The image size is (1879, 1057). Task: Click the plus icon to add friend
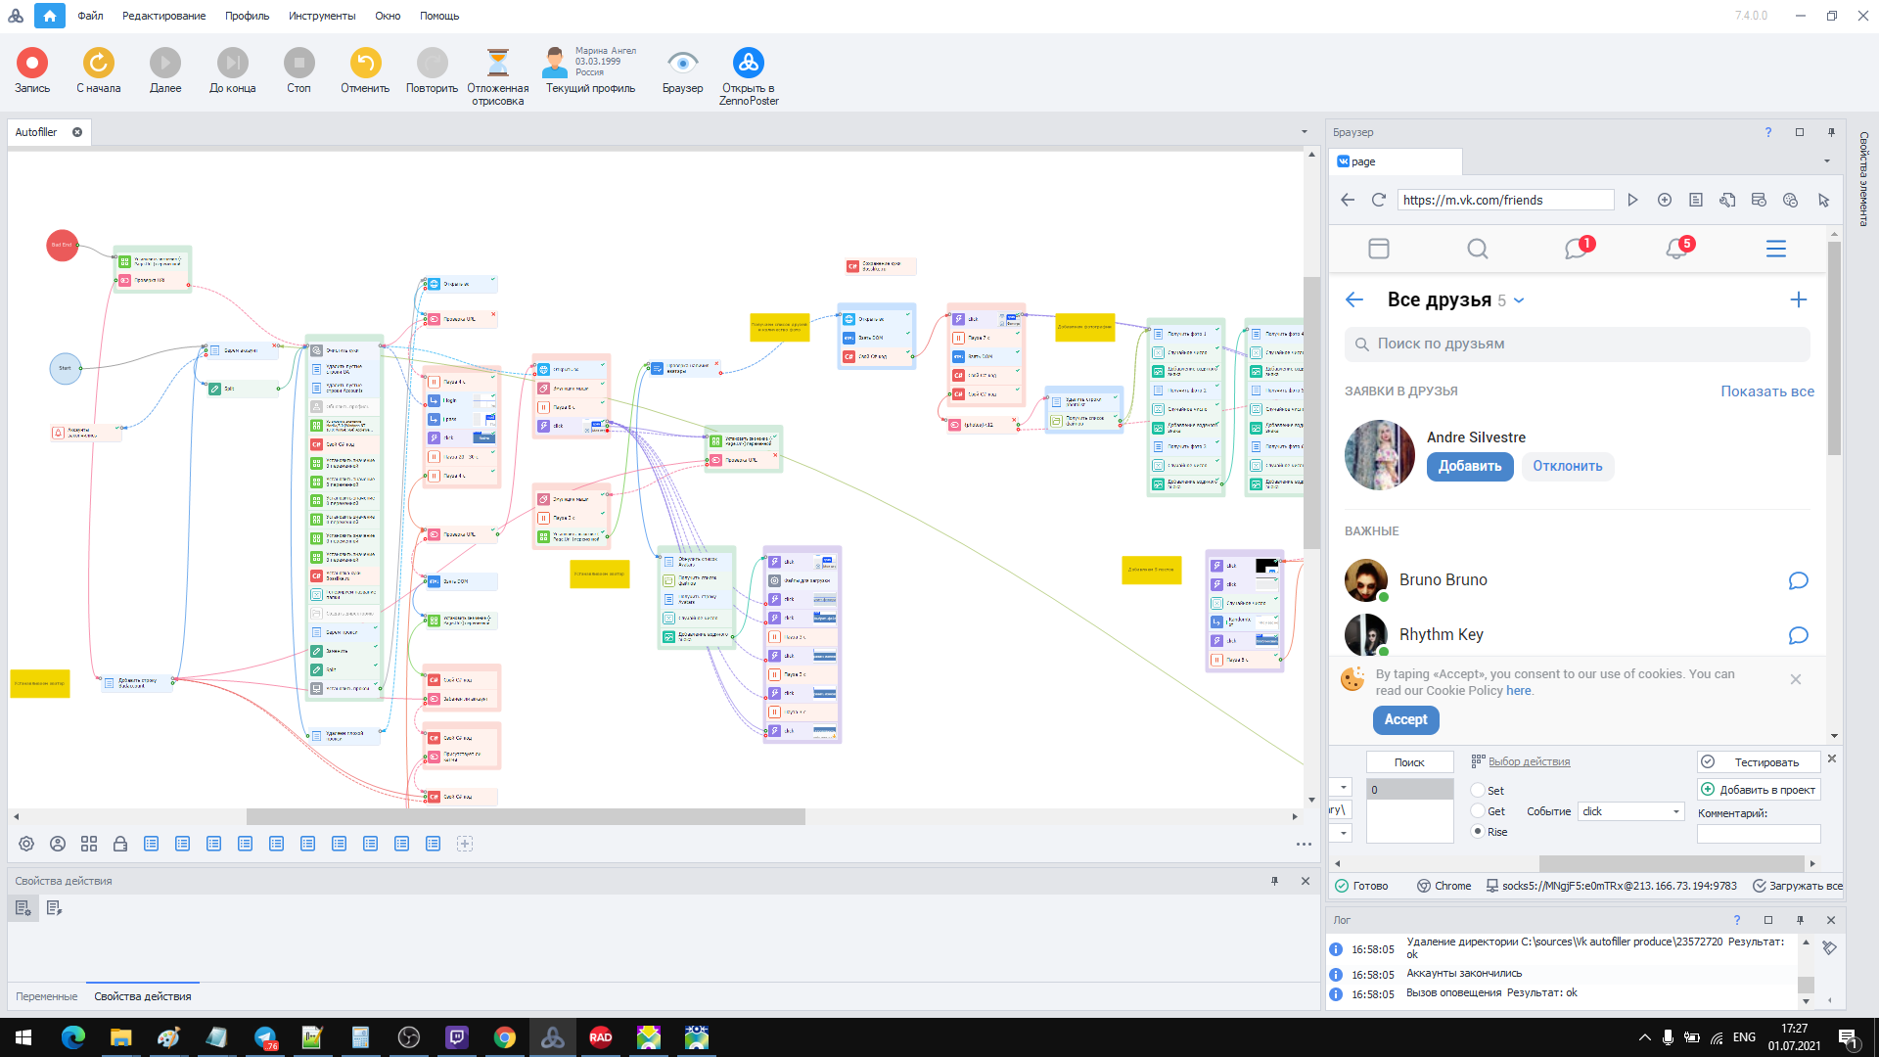point(1799,299)
